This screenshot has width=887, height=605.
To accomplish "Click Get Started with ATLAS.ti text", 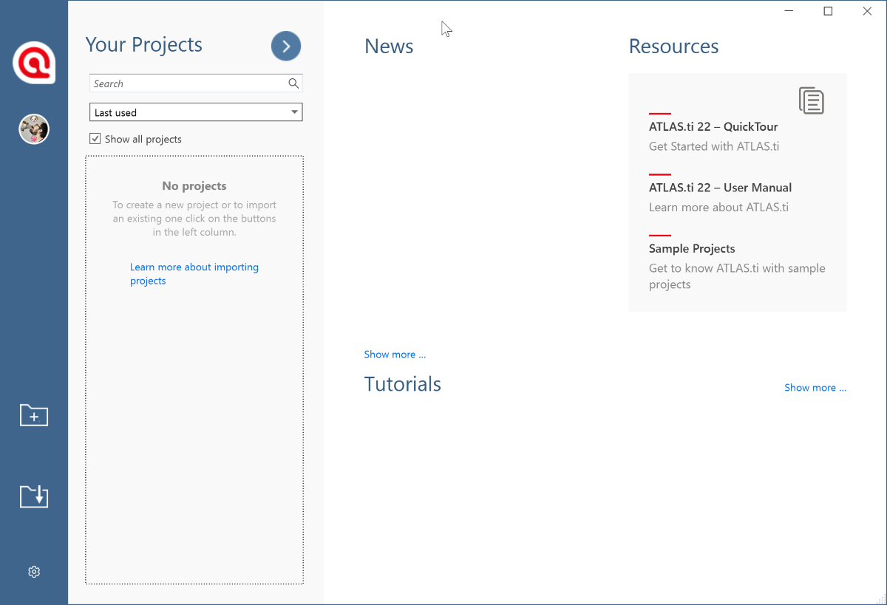I will coord(714,146).
